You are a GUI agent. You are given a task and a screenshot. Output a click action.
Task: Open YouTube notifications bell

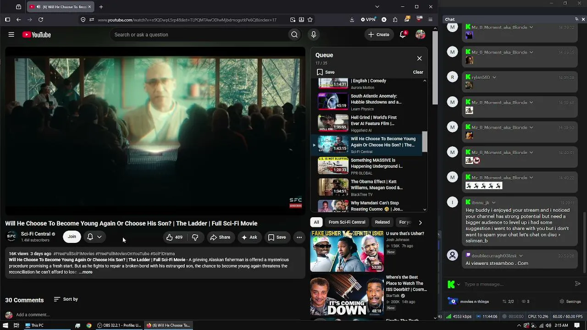click(403, 34)
